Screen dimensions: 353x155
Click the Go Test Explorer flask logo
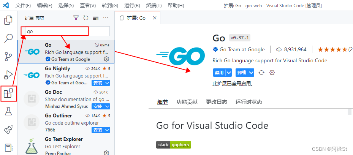pos(32,146)
